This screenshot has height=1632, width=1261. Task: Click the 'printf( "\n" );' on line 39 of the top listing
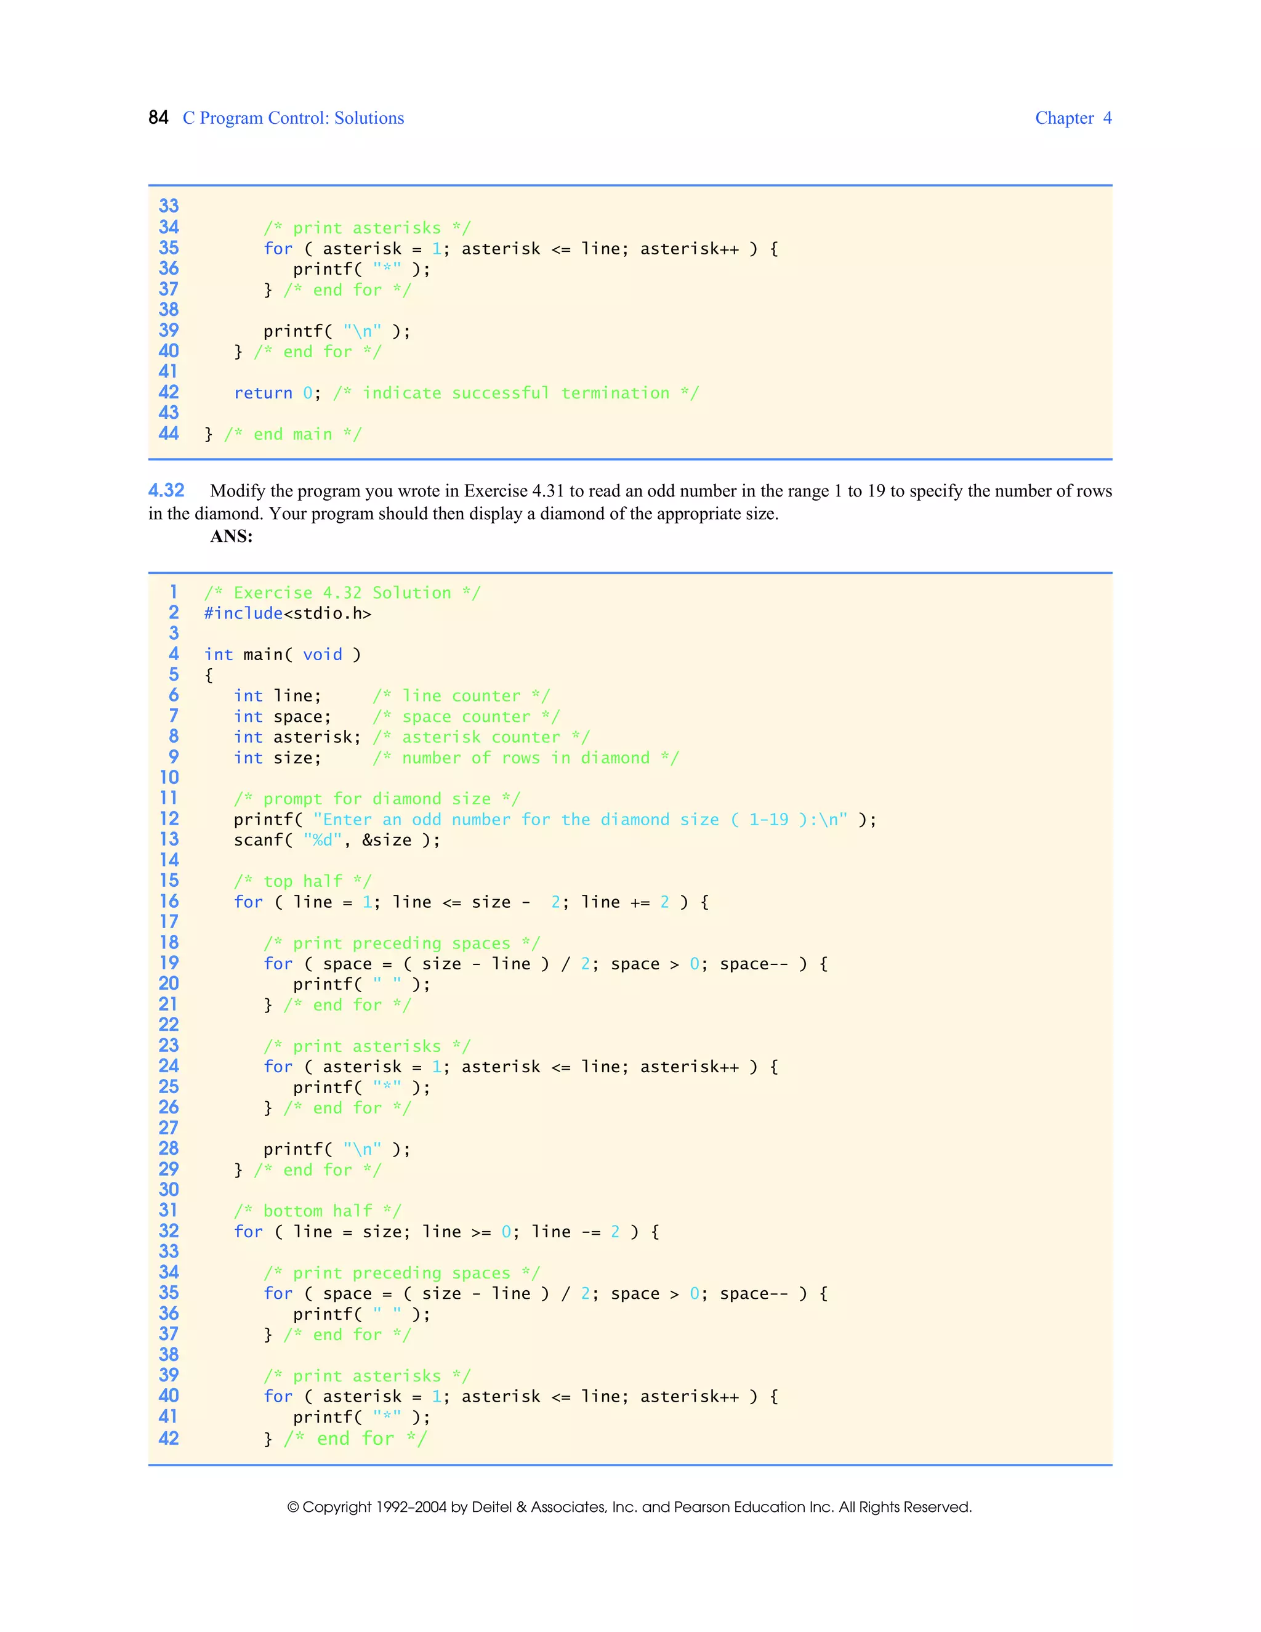tap(337, 331)
